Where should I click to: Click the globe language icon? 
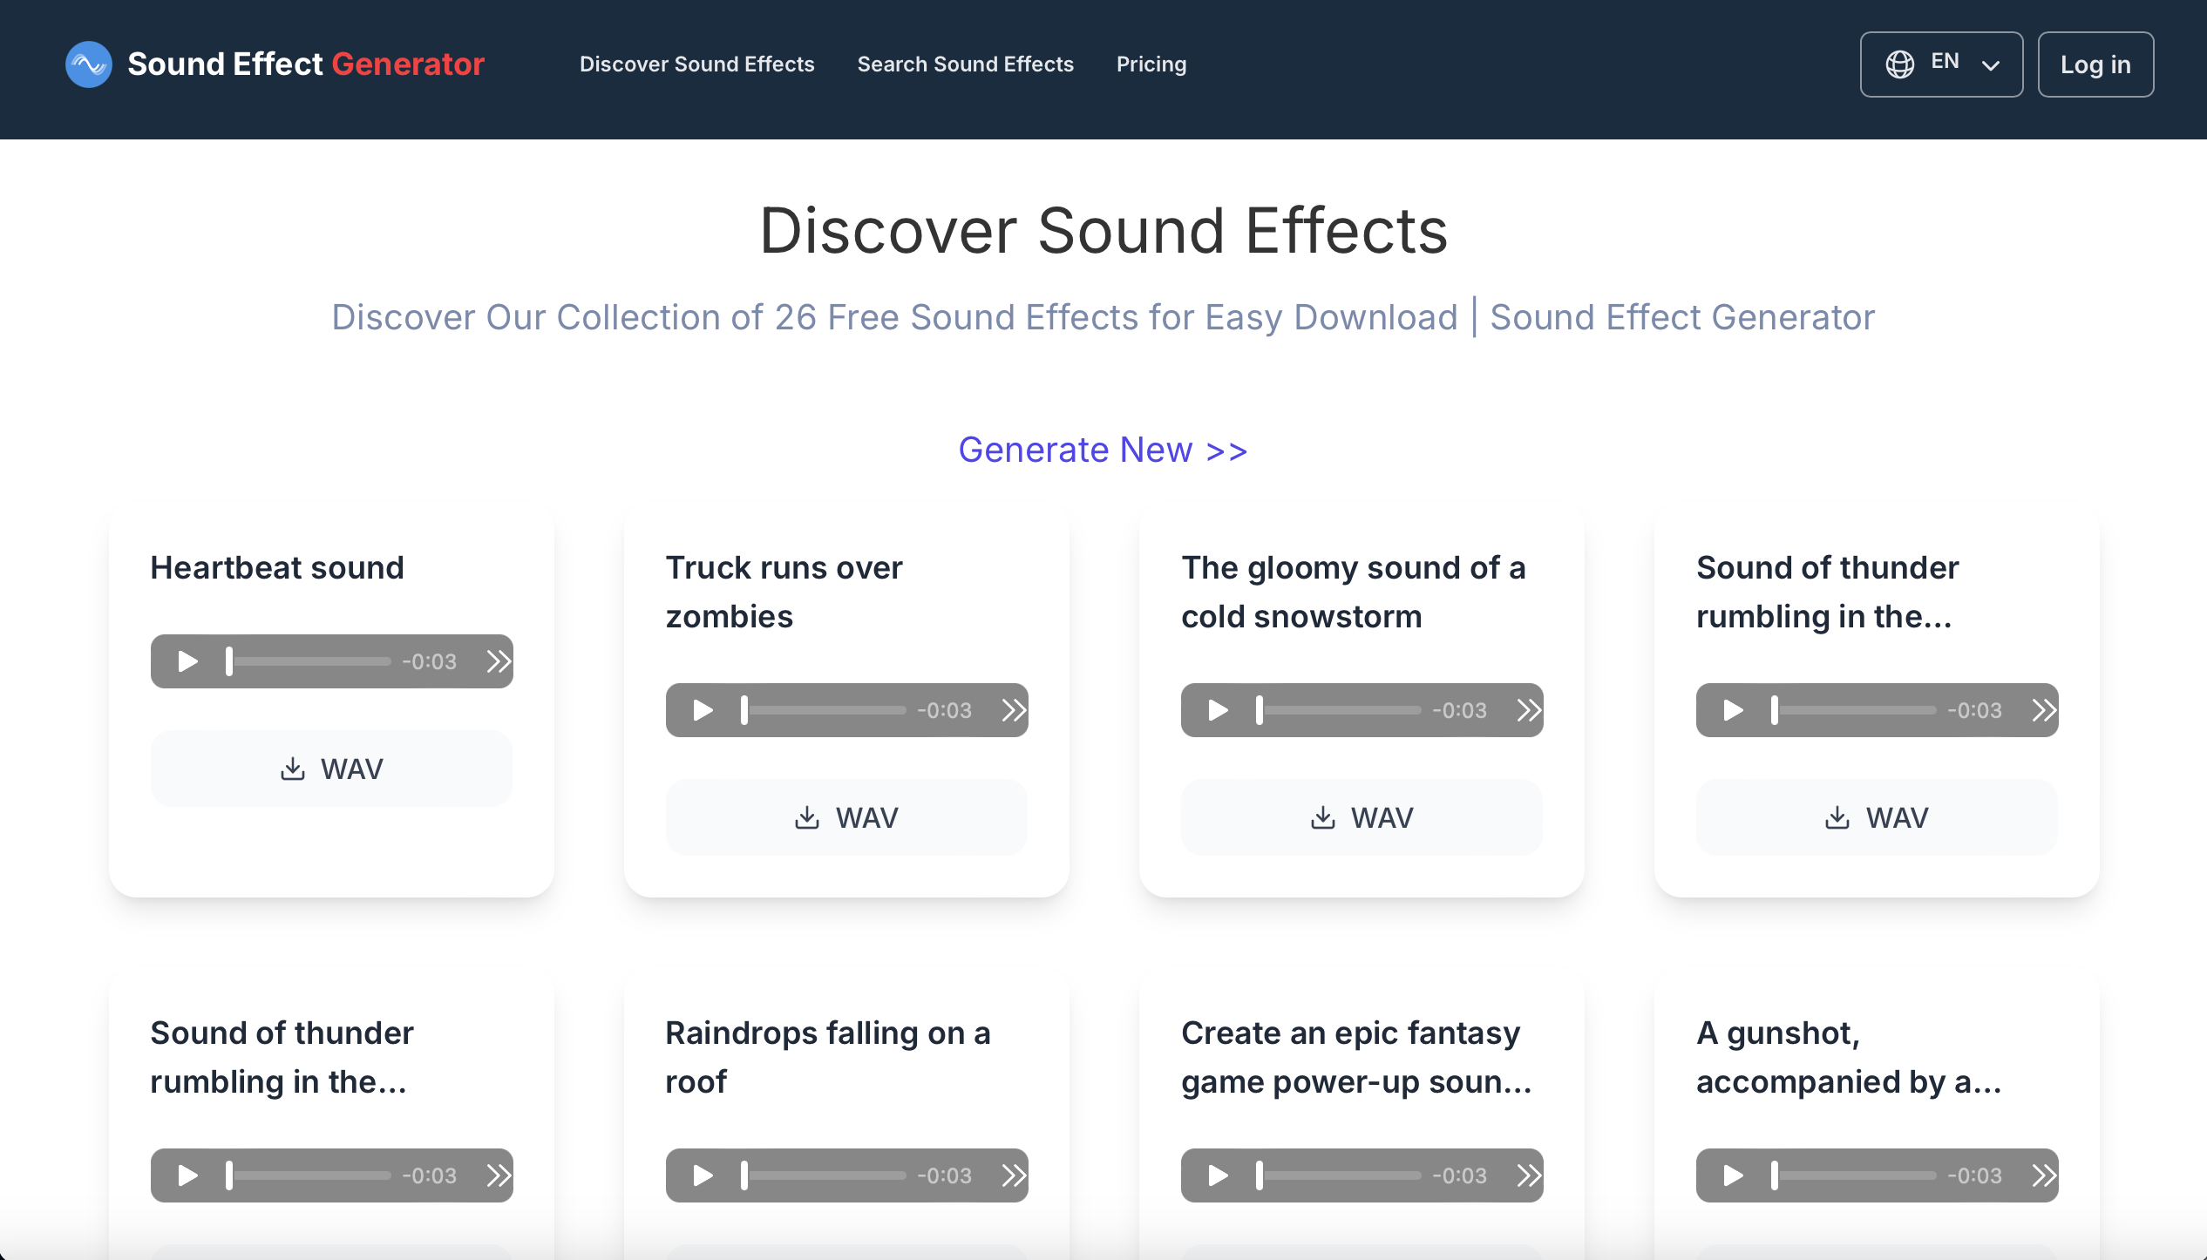click(x=1899, y=64)
